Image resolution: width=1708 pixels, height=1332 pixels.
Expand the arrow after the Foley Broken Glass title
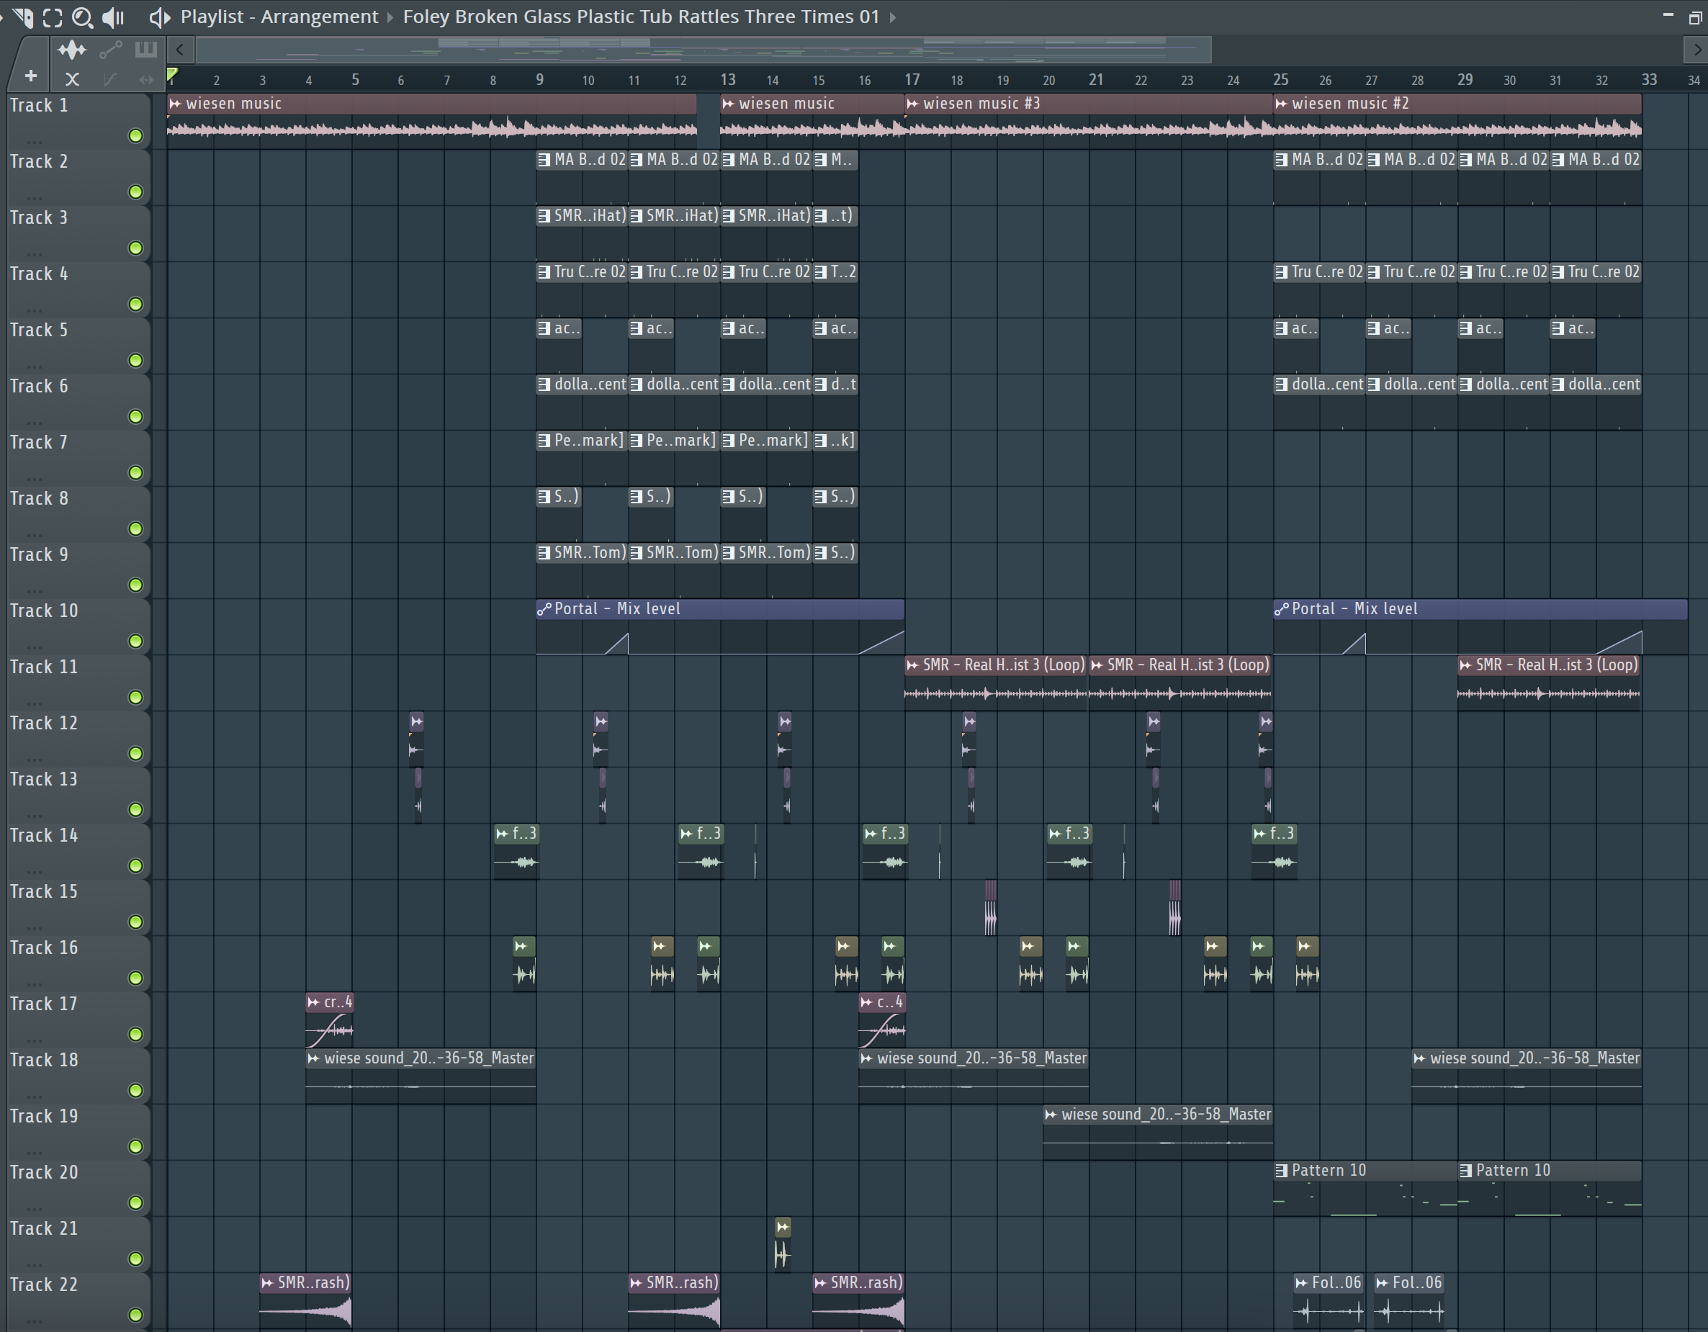892,17
